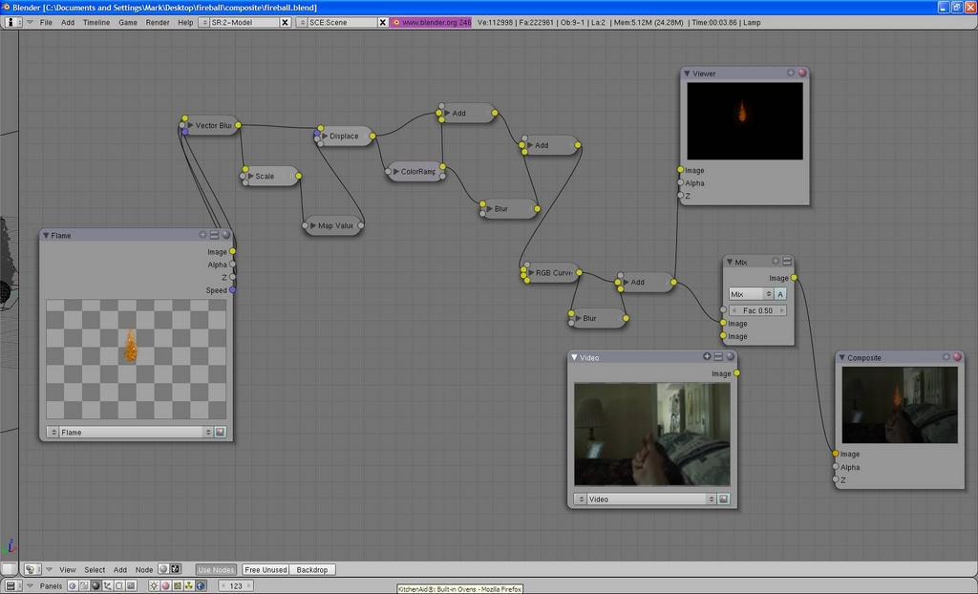Open Script context in buttons header
Viewport: 978px width, 594px height.
[84, 586]
